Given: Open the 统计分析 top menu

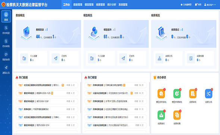Looking at the screenshot, I should 112,4.
